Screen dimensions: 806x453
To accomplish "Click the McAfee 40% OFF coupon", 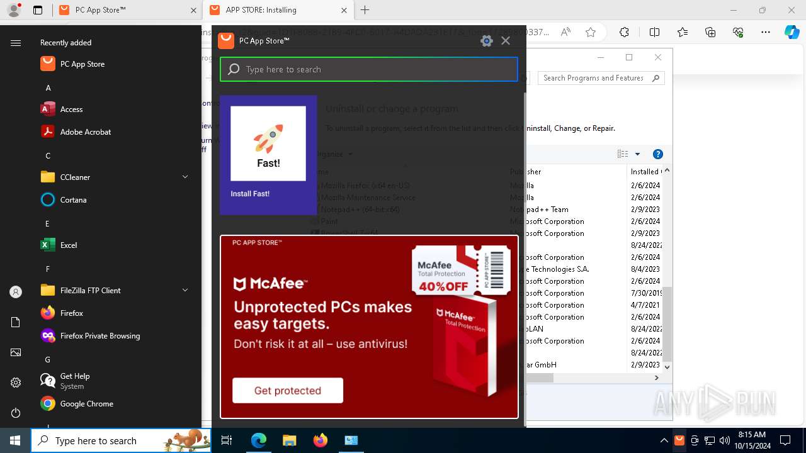I will click(x=462, y=270).
